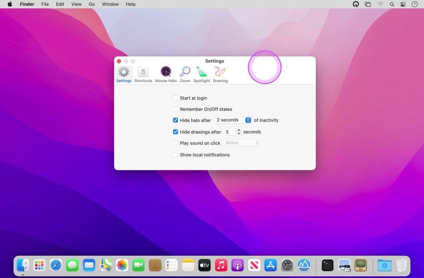Select the Settings gear toolbar icon
Screen dimensions: 424x278
tap(124, 74)
